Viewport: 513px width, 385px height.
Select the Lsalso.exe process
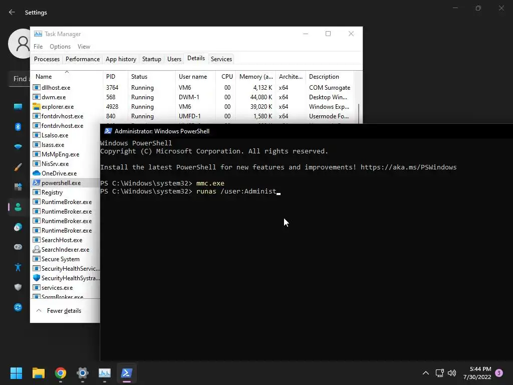pyautogui.click(x=66, y=135)
